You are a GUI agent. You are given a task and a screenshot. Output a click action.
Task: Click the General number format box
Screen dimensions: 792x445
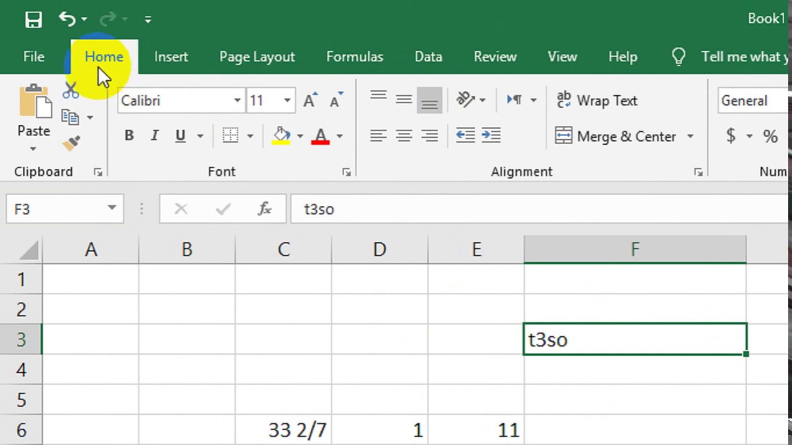pyautogui.click(x=754, y=101)
